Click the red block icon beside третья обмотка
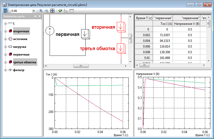The width and height of the screenshot is (214, 139). tap(10, 62)
